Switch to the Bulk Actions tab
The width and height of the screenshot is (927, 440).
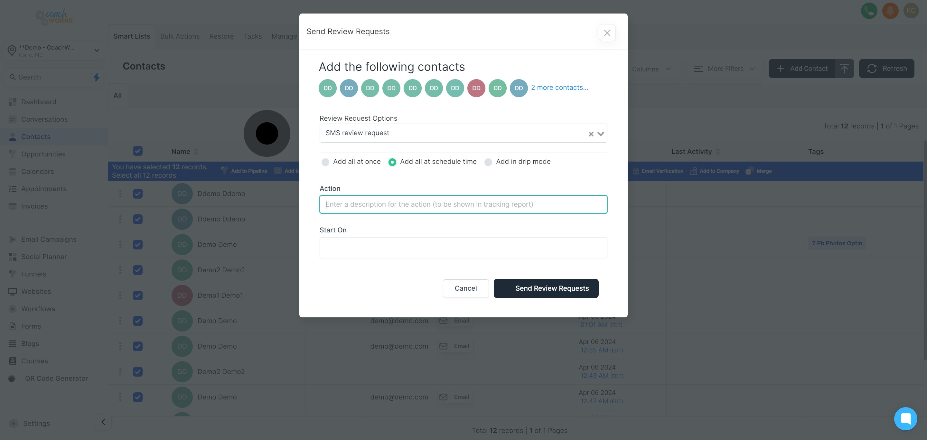180,36
